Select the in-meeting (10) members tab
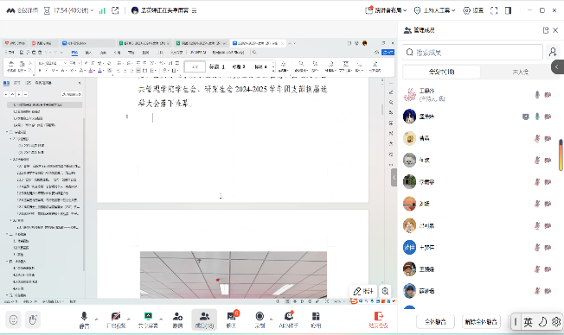 (x=442, y=72)
